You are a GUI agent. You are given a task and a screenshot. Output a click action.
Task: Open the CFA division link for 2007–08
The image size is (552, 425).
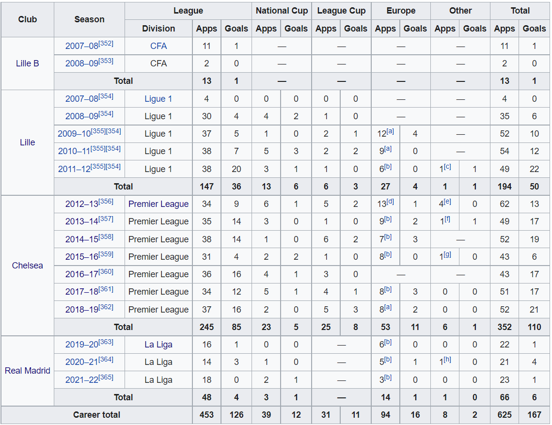(158, 46)
